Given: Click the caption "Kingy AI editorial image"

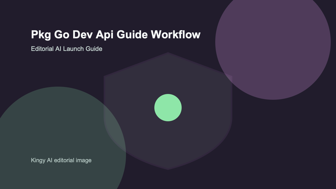Looking at the screenshot, I should (x=61, y=160).
